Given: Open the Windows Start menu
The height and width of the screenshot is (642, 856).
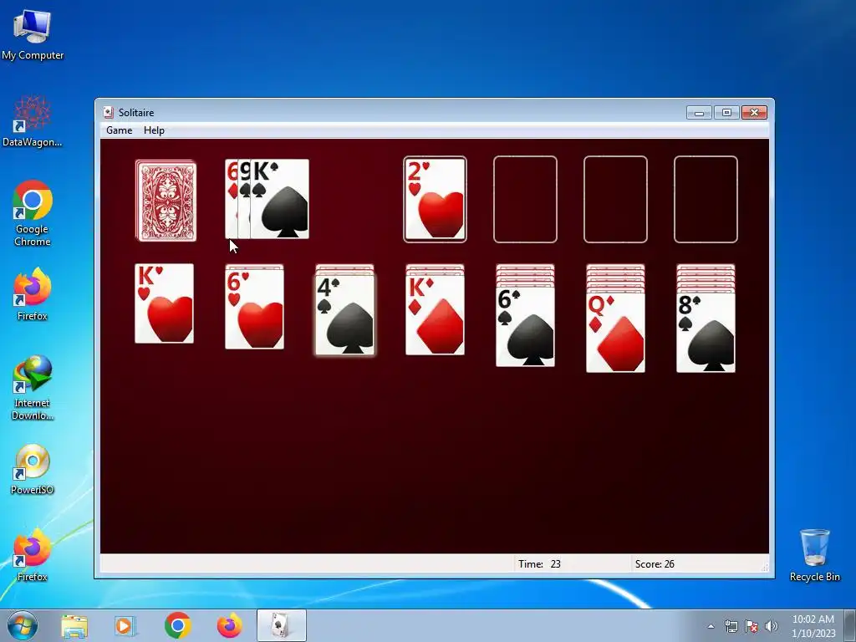Looking at the screenshot, I should [x=23, y=625].
